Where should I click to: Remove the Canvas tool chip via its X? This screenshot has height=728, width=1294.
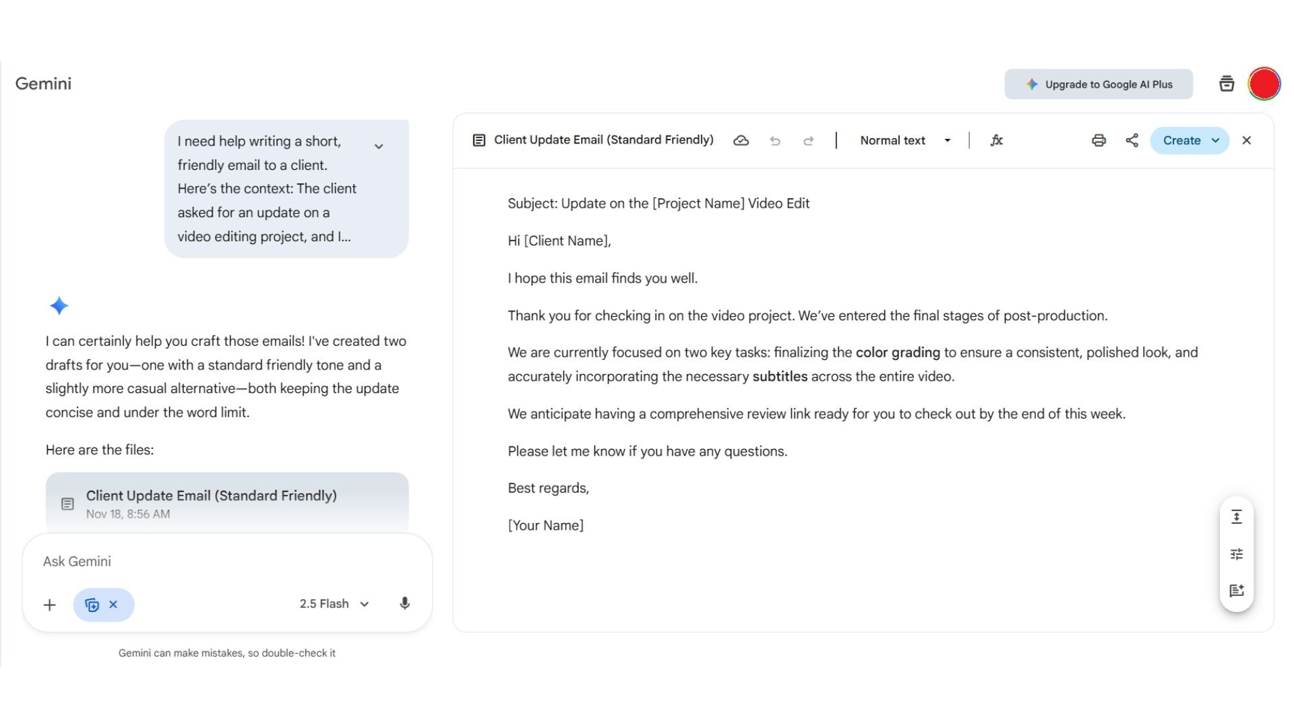(113, 605)
